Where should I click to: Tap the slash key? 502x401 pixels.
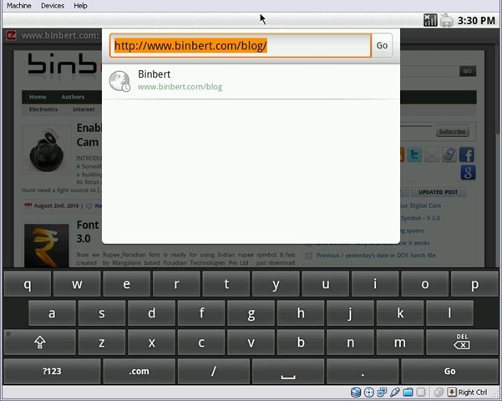(x=214, y=371)
